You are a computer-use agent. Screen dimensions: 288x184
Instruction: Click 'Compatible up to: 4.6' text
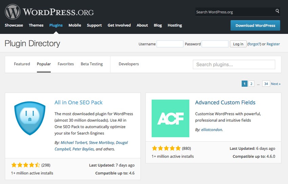coord(115,173)
